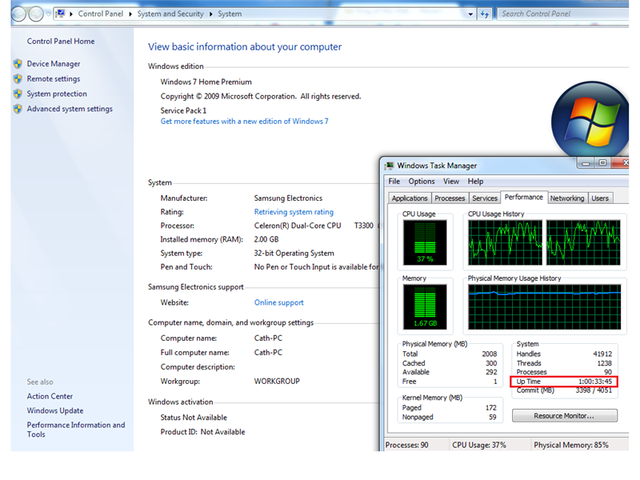Click the Resource Monitor button
Screen dimensions: 640x480
click(564, 415)
